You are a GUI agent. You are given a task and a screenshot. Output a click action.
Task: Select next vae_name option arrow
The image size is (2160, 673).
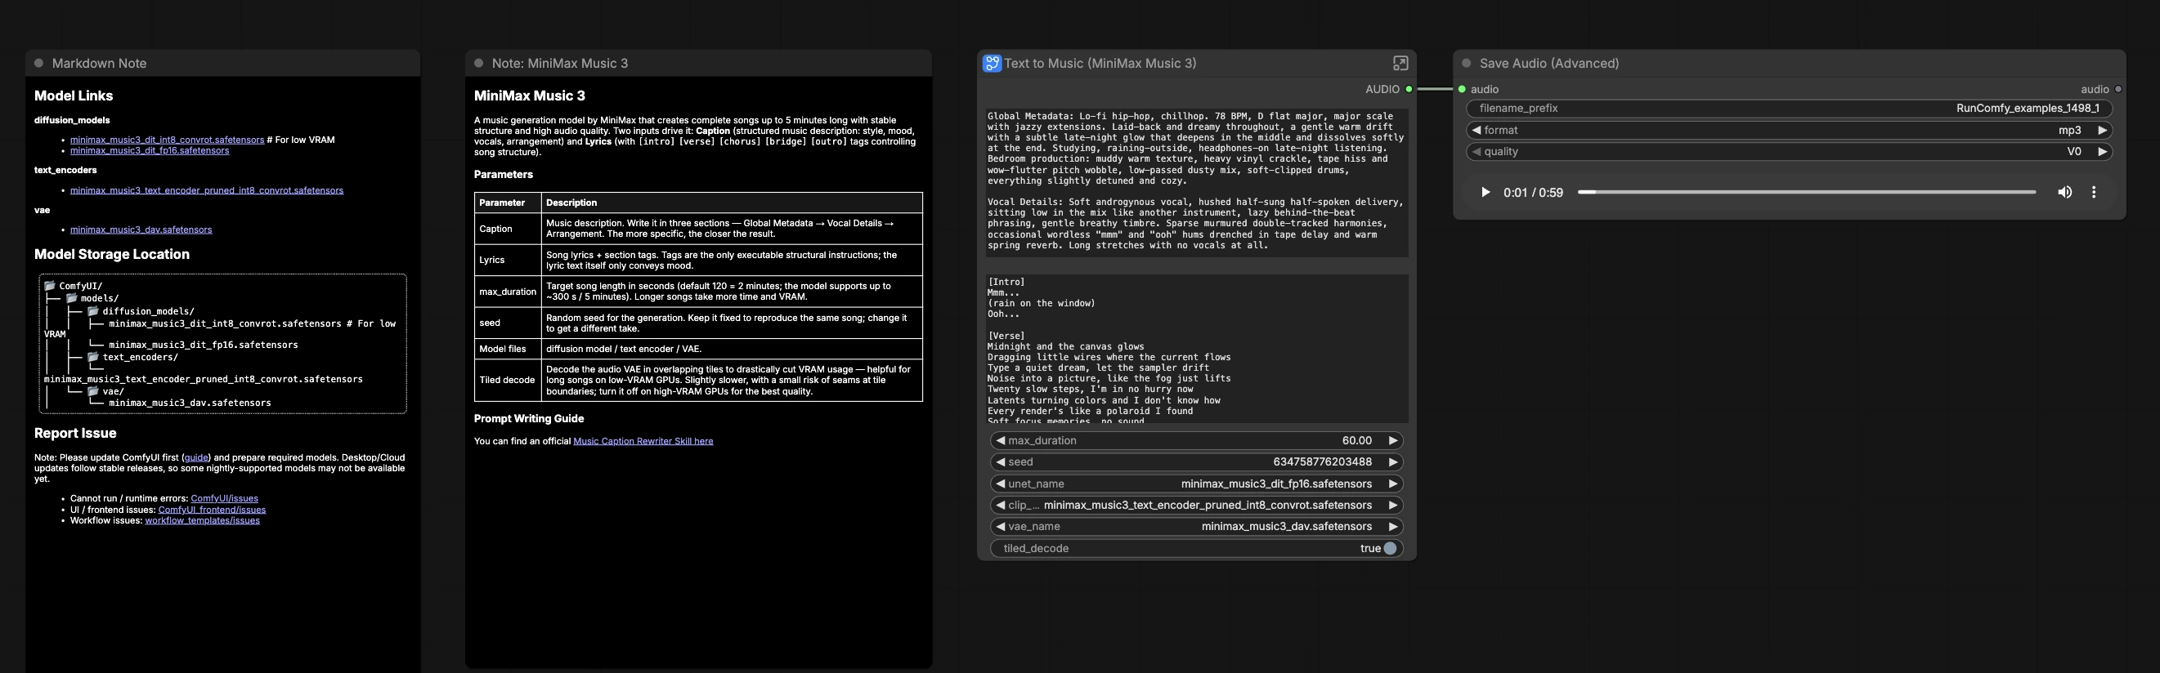tap(1393, 526)
